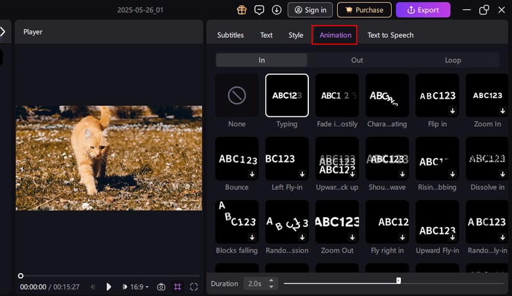Choose the Upward knock up animation

(337, 159)
